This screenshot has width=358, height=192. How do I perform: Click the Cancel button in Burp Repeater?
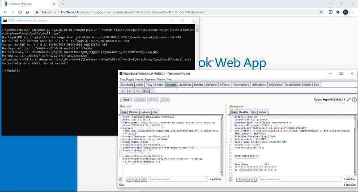(x=140, y=99)
